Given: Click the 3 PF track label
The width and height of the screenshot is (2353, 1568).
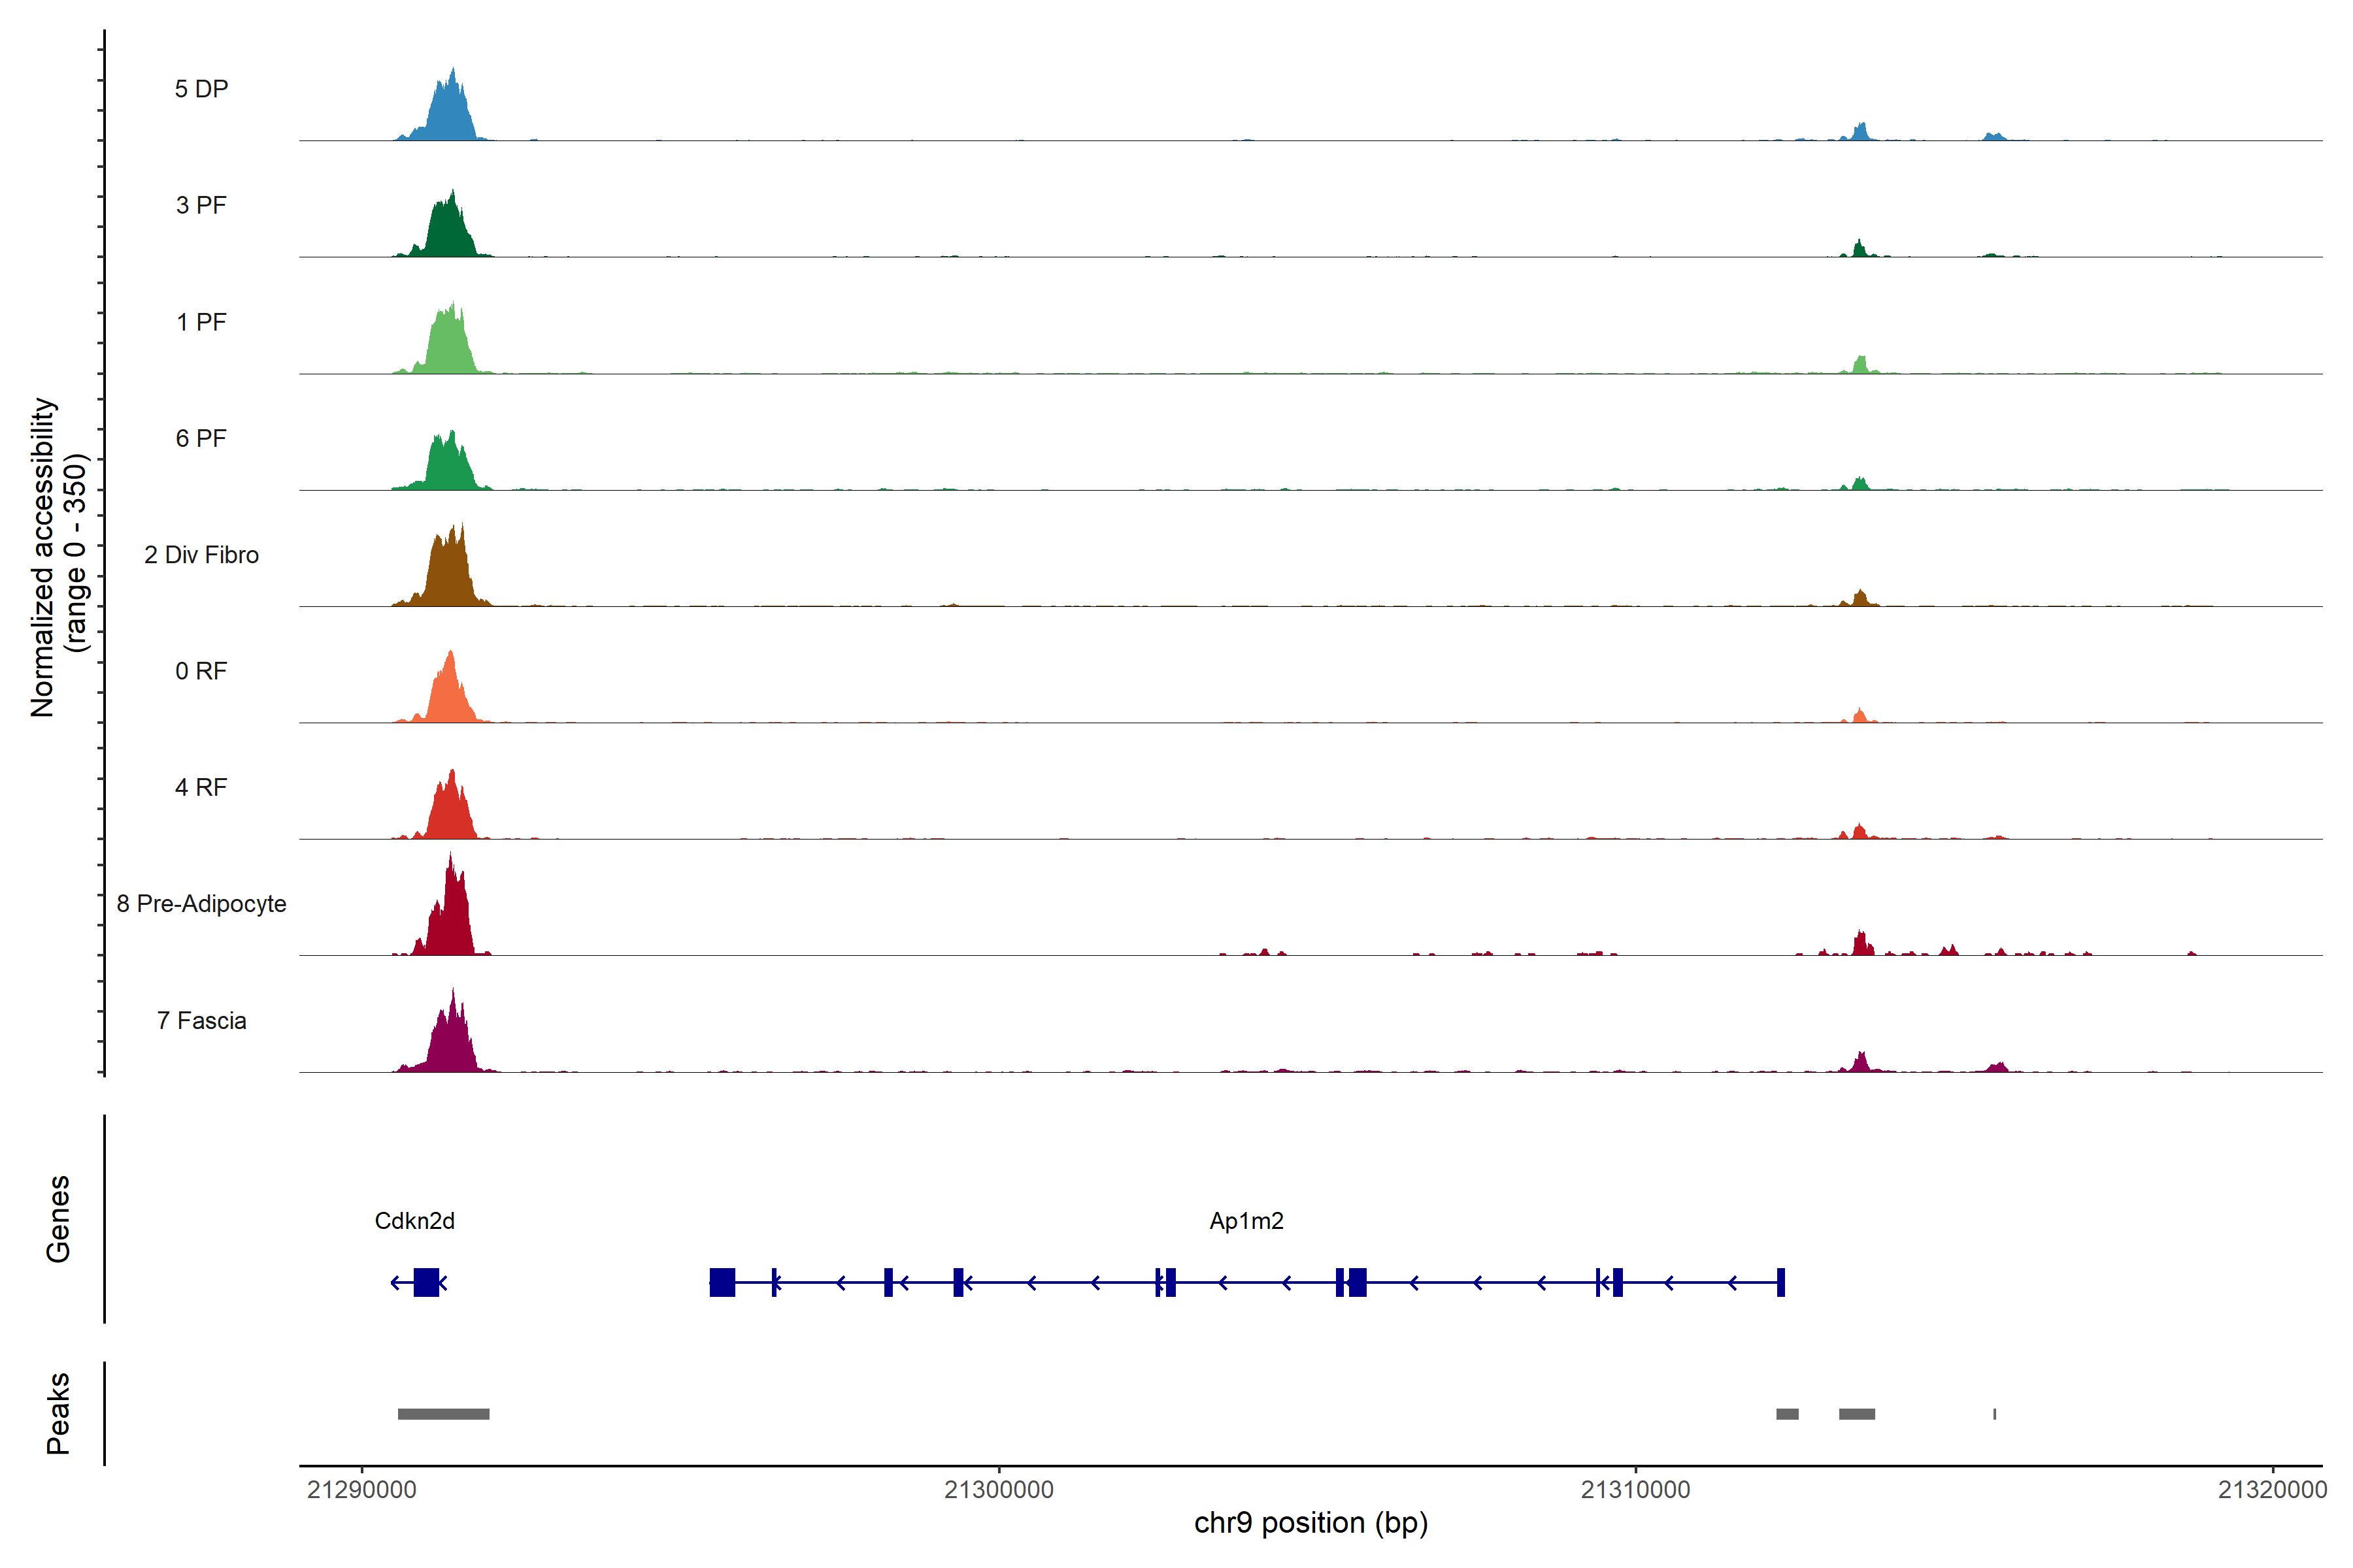Looking at the screenshot, I should (x=201, y=205).
